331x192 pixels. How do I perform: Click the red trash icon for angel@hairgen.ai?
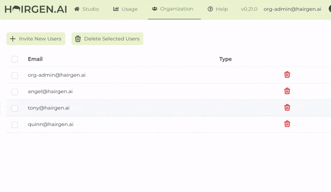287,91
